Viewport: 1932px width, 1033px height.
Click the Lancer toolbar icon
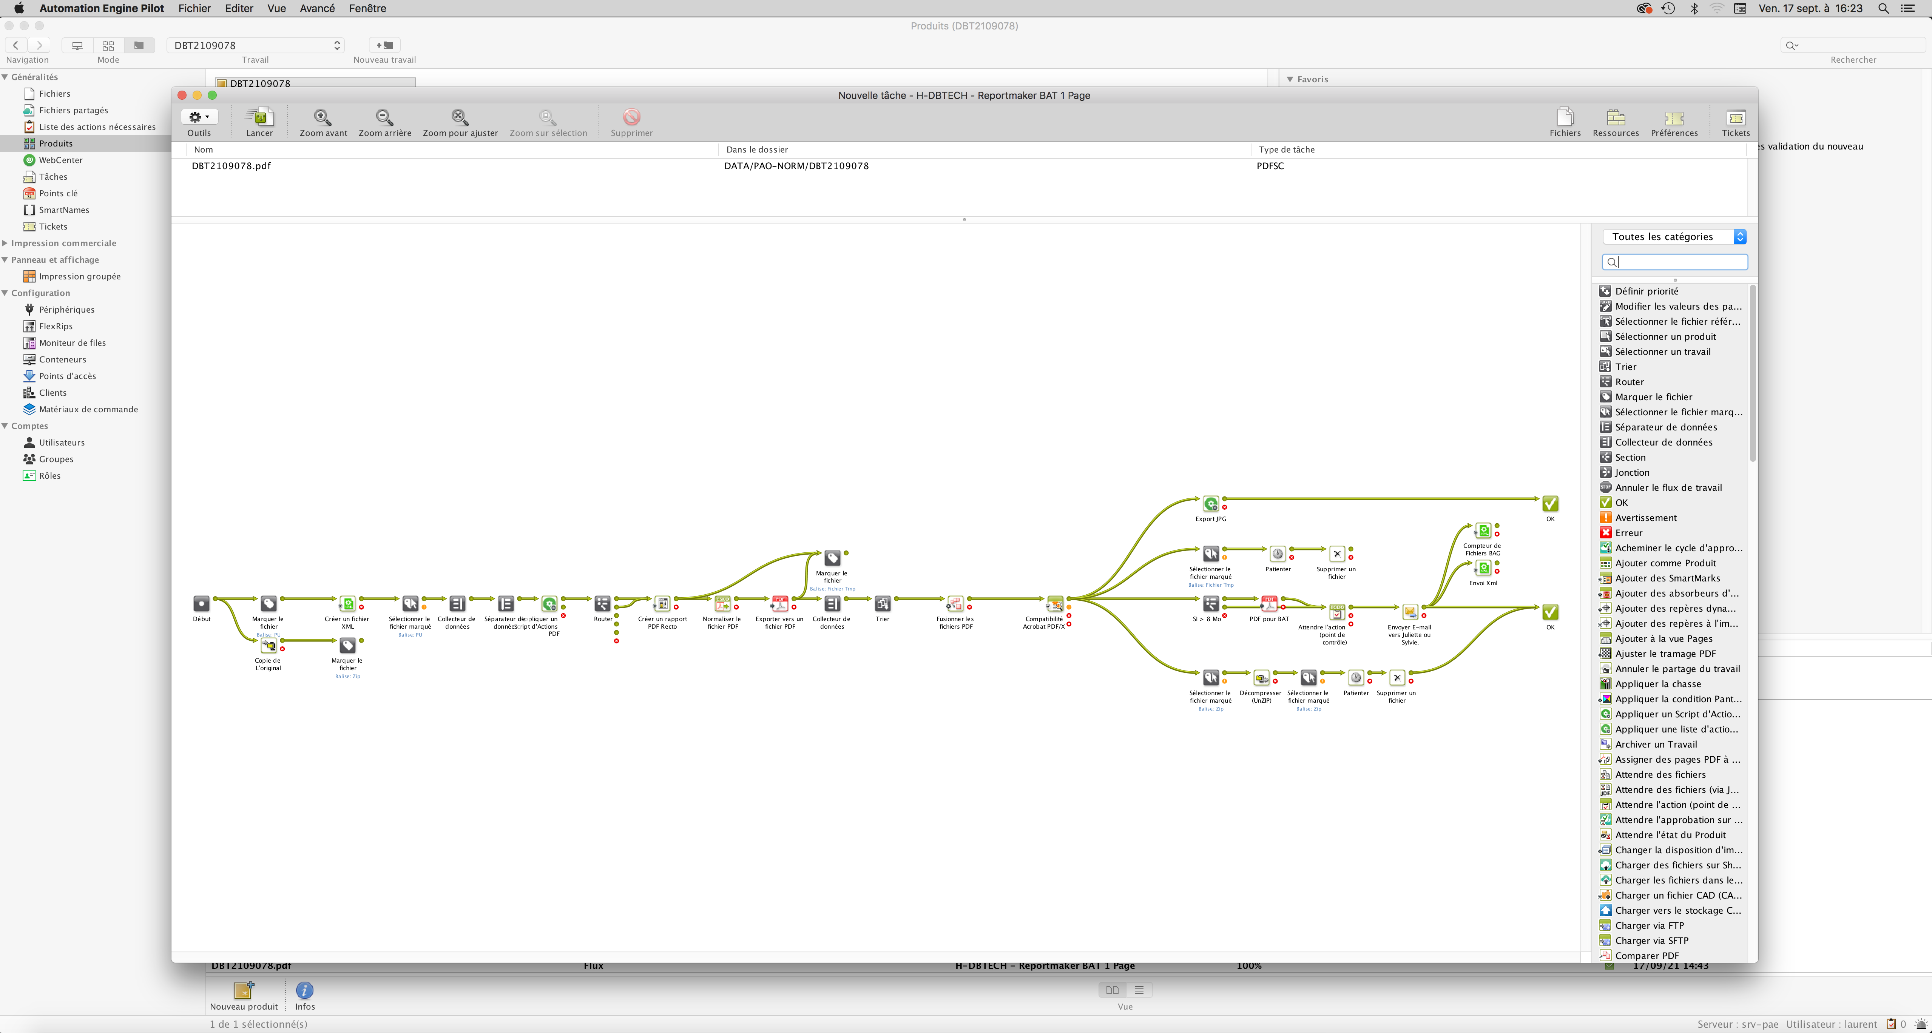pyautogui.click(x=259, y=118)
